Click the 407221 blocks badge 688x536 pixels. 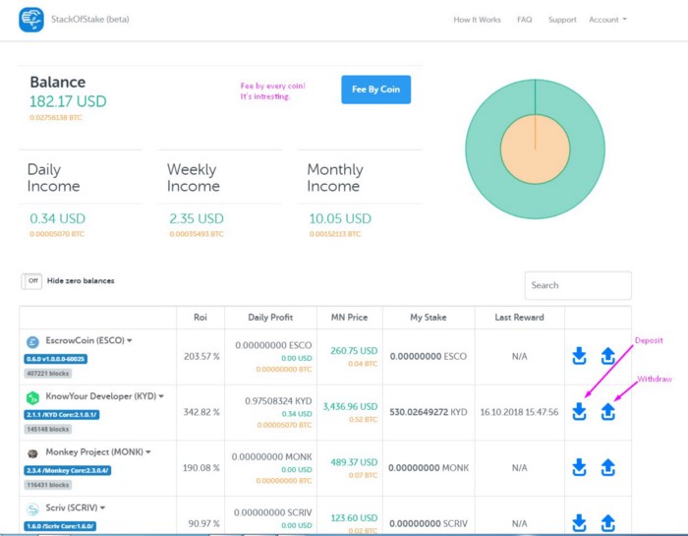pos(48,374)
